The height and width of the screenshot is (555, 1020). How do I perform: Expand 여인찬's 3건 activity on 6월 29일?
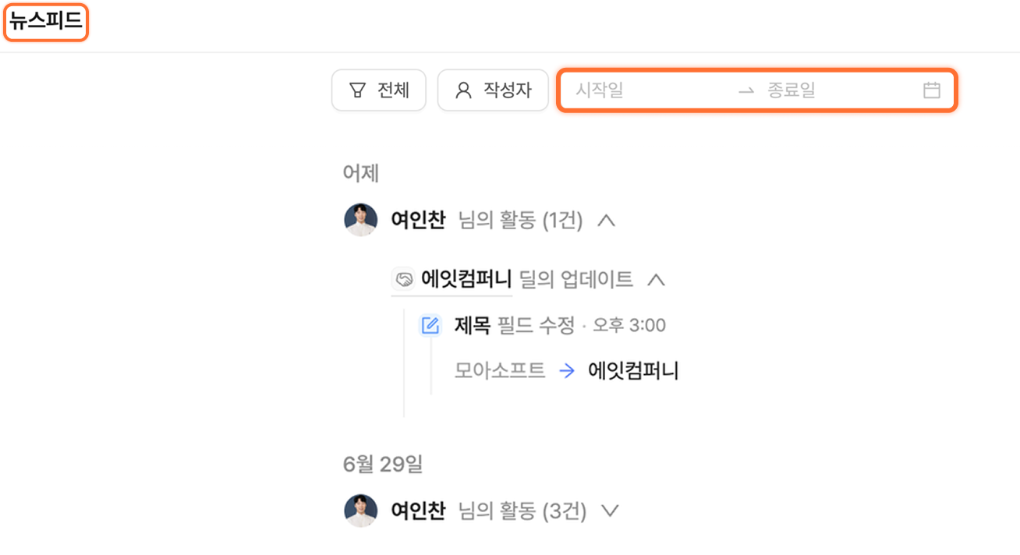click(x=610, y=511)
